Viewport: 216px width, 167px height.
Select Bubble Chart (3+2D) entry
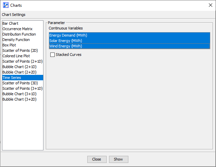tap(19, 99)
